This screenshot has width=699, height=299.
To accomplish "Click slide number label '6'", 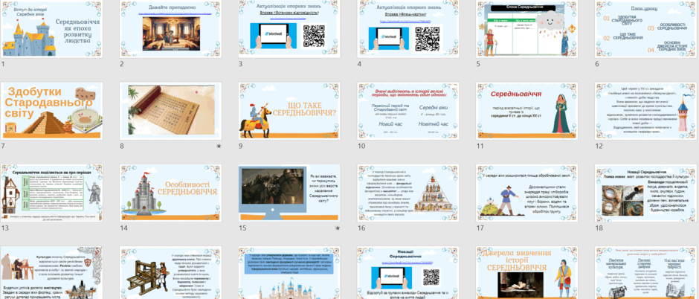I will pos(597,64).
